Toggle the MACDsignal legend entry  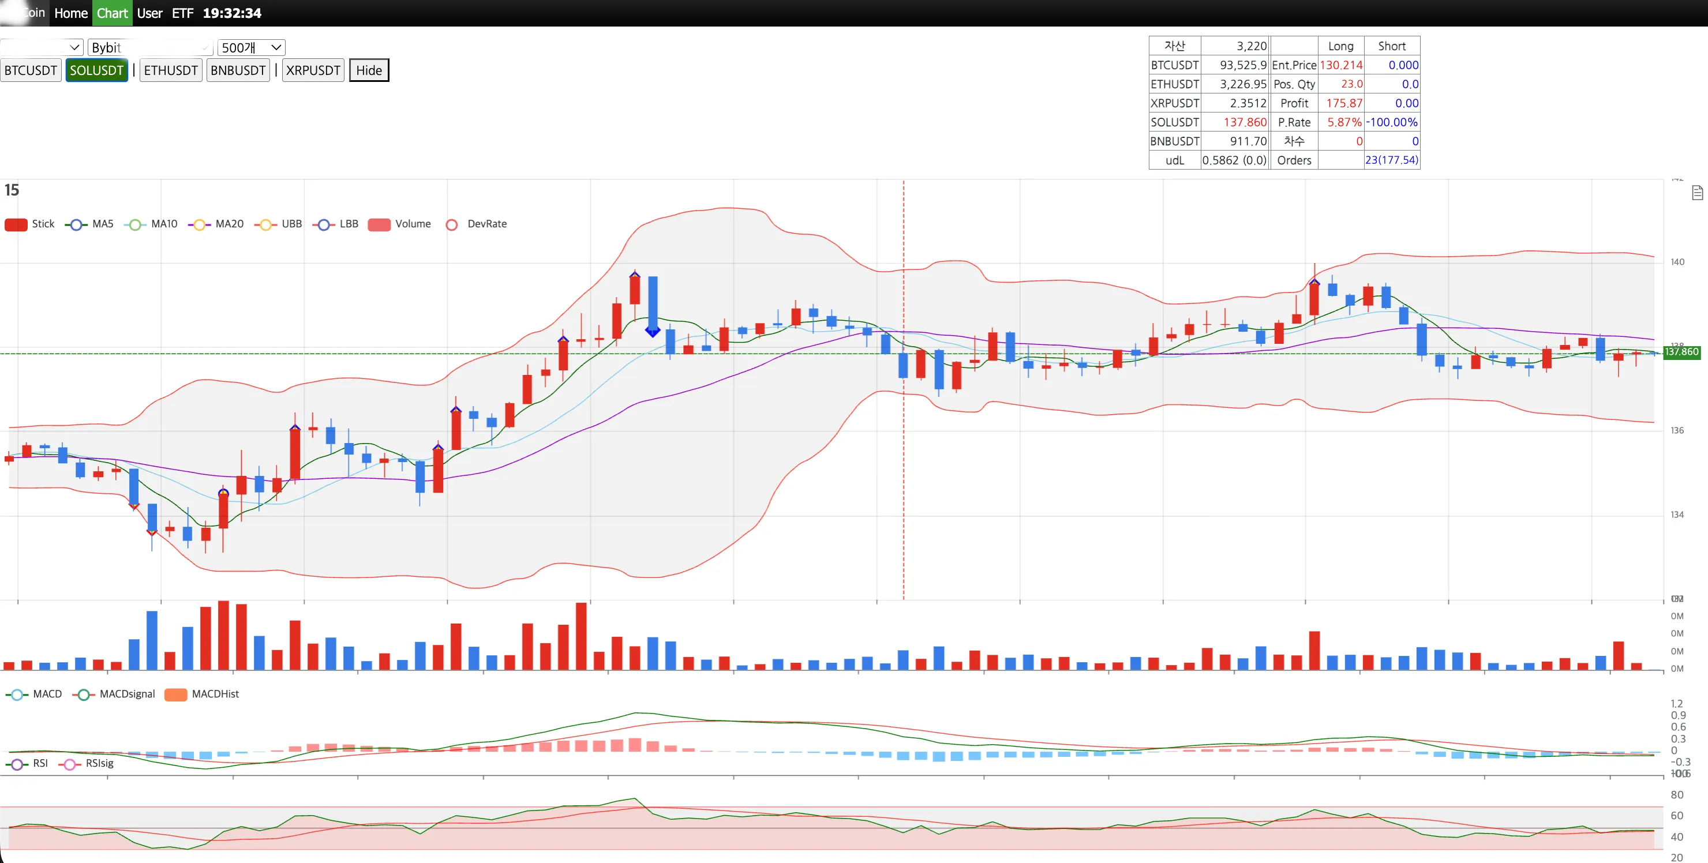(x=114, y=694)
